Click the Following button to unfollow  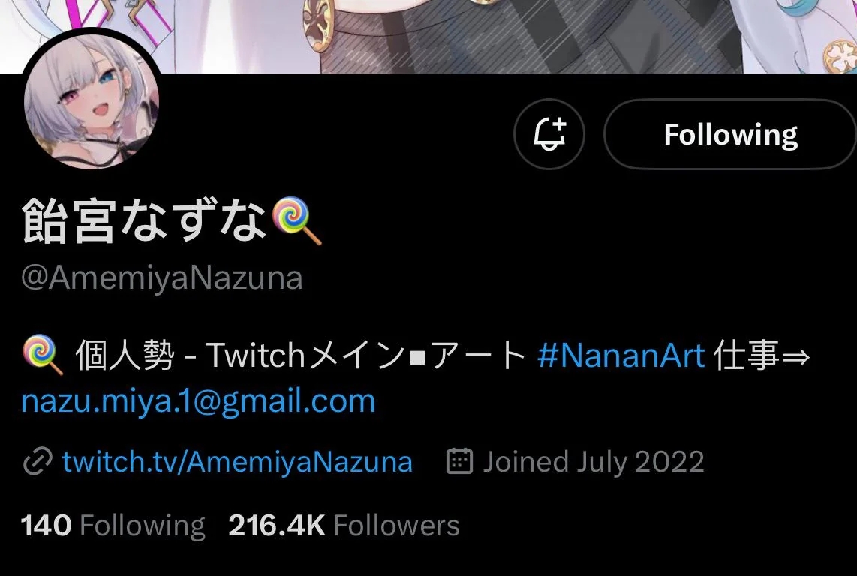(730, 134)
